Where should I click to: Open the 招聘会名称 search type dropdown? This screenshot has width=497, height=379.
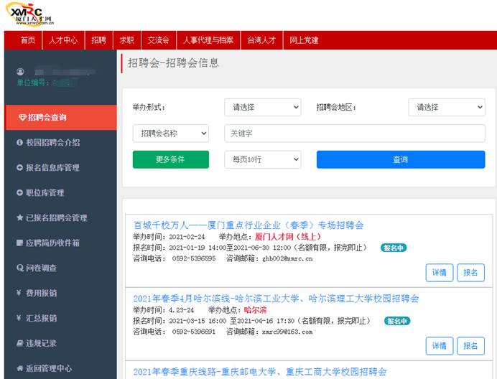click(171, 134)
